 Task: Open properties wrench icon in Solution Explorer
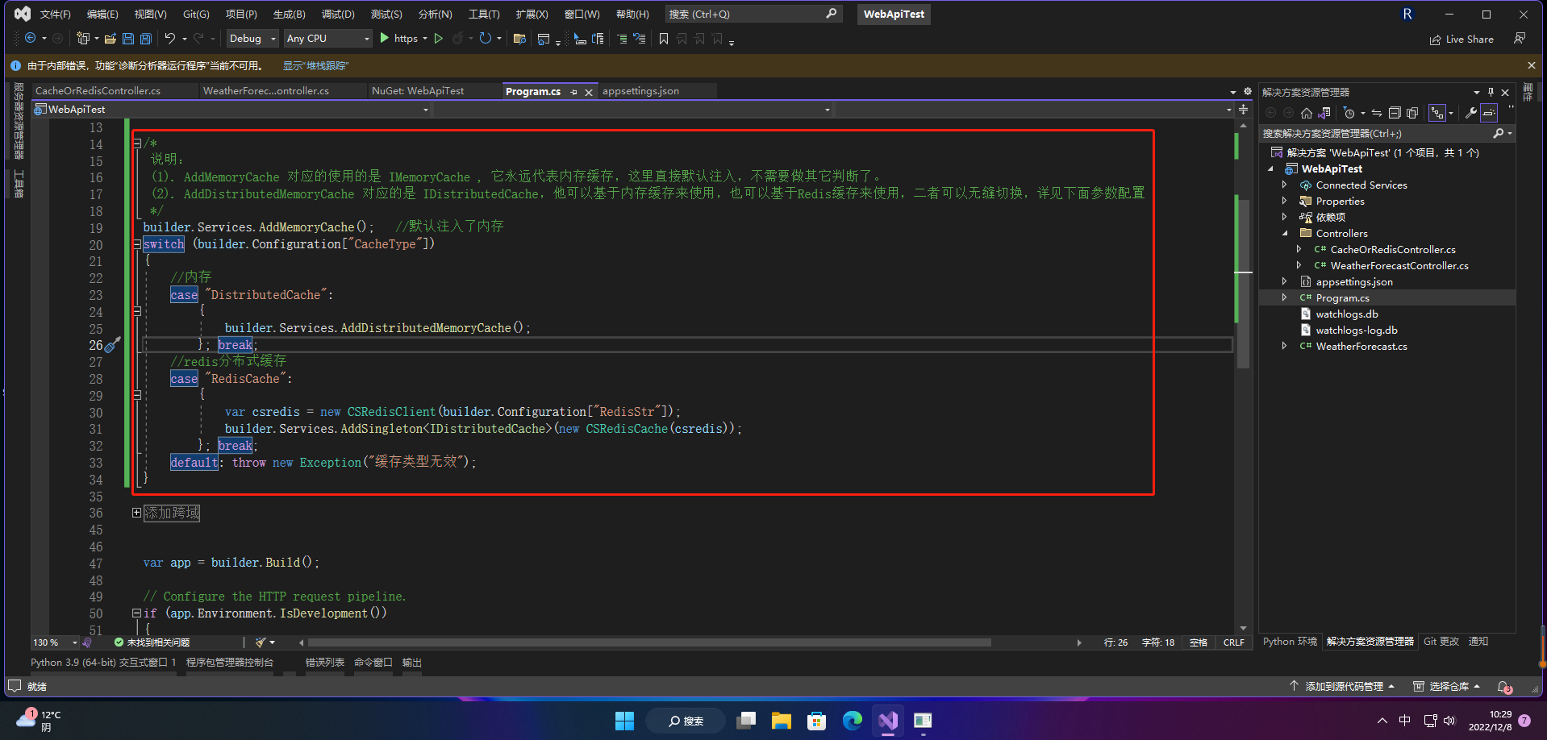[1471, 113]
